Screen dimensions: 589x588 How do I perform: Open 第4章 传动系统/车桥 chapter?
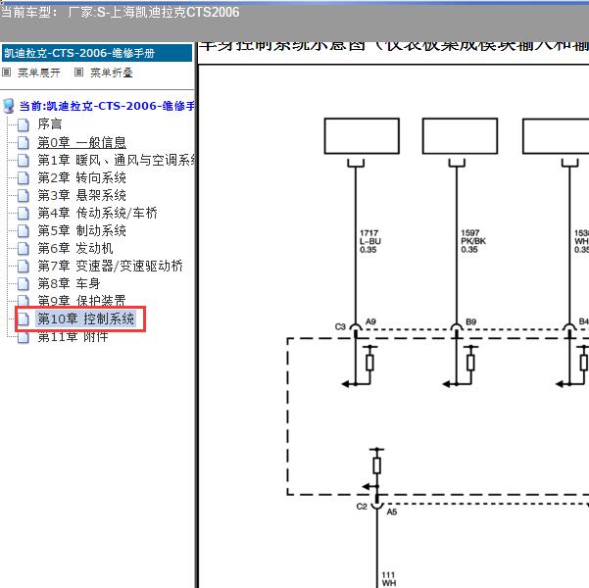[97, 213]
